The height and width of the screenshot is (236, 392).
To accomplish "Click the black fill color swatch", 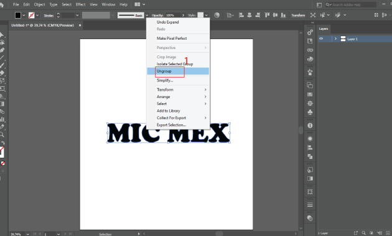I will click(x=18, y=16).
